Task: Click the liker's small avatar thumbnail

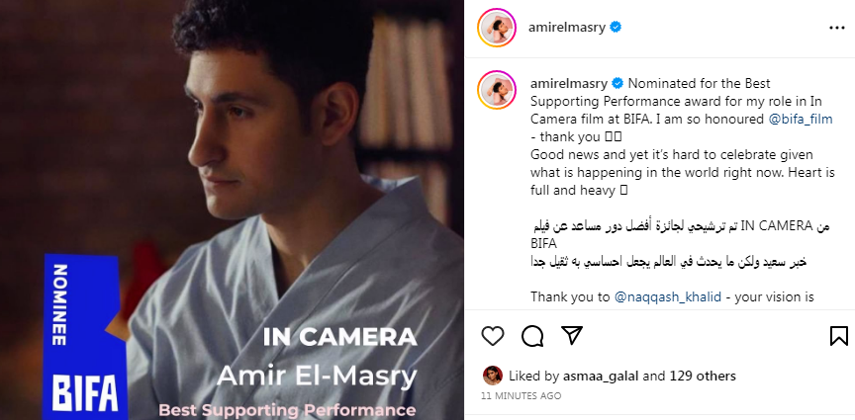Action: 493,376
